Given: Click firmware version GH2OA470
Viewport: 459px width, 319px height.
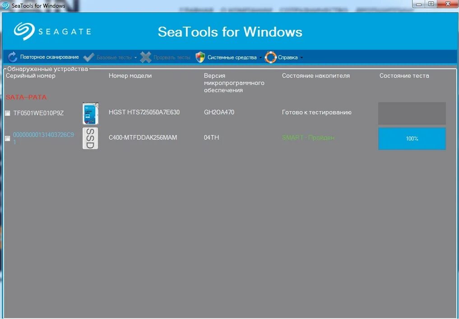Looking at the screenshot, I should tap(219, 112).
